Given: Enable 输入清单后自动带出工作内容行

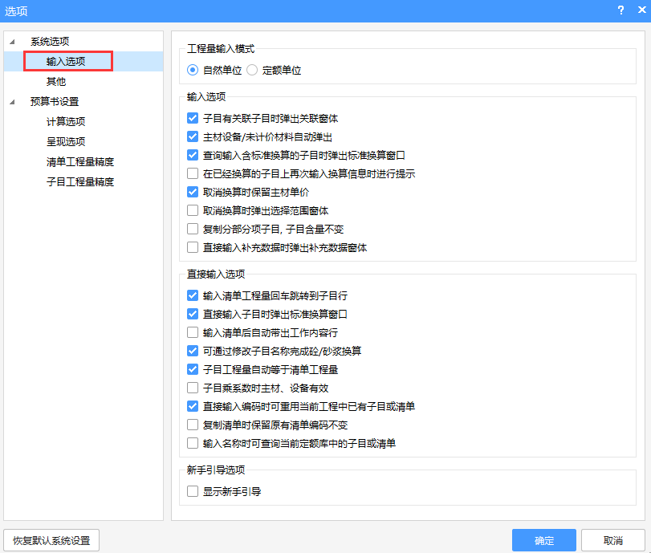Looking at the screenshot, I should [193, 332].
